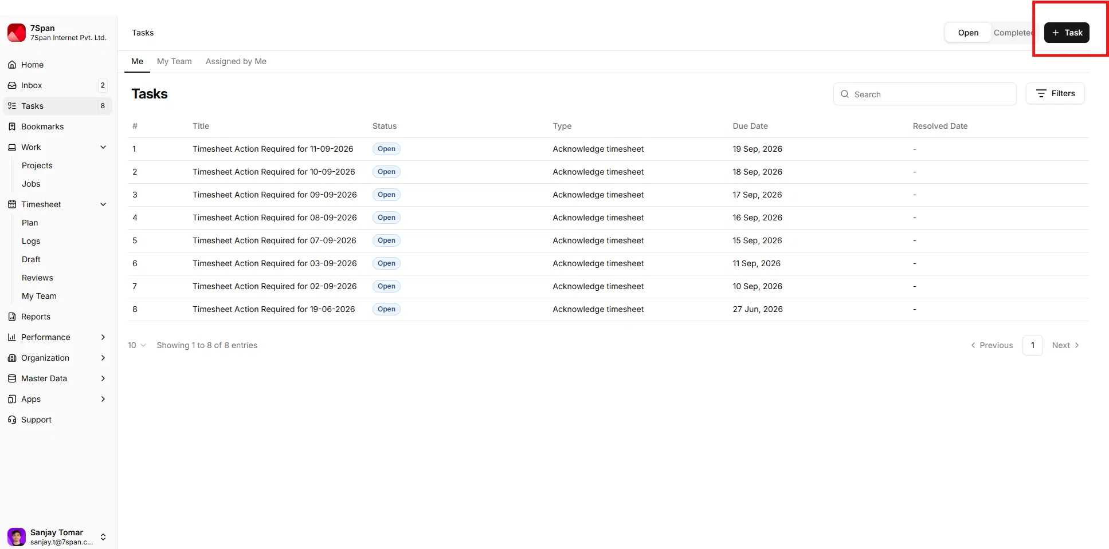
Task: Open Projects under Work
Action: (x=37, y=165)
